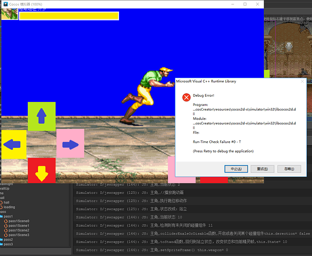Click the green node in scene editor
312x256 pixels.
click(x=267, y=74)
